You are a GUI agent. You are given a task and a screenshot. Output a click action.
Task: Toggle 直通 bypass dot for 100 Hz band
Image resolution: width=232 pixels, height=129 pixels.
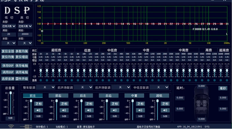(x=84, y=80)
